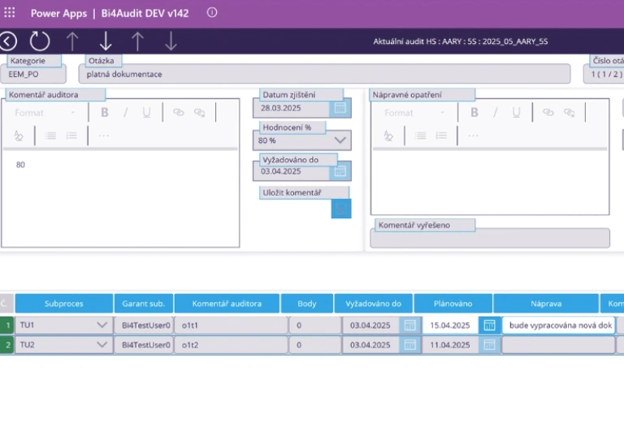Image resolution: width=624 pixels, height=440 pixels.
Task: Open Plánováno calendar in TU1 row
Action: (489, 325)
